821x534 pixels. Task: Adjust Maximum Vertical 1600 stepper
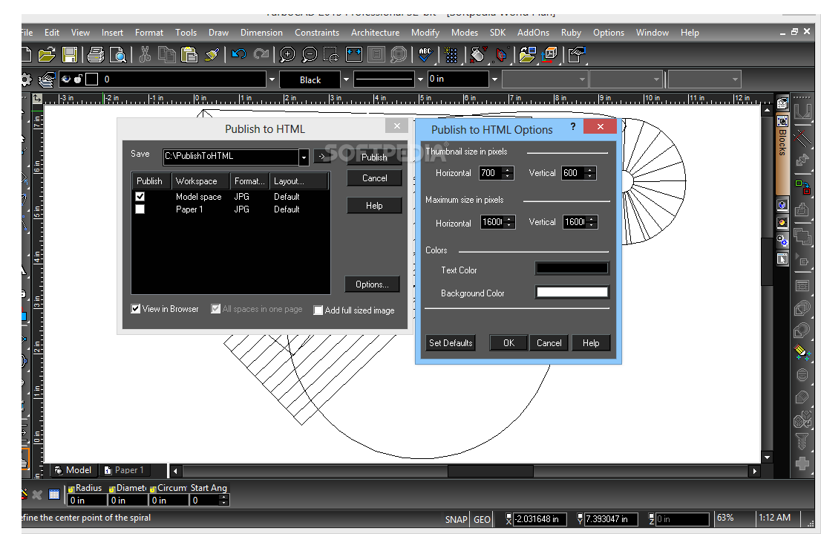(591, 222)
